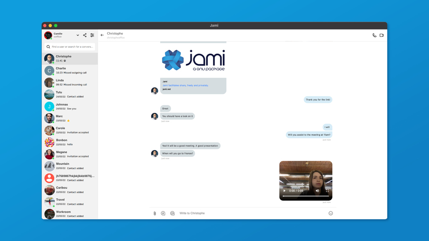Image resolution: width=429 pixels, height=241 pixels.
Task: Click the video time display 0:00 / 0:05
Action: click(296, 191)
